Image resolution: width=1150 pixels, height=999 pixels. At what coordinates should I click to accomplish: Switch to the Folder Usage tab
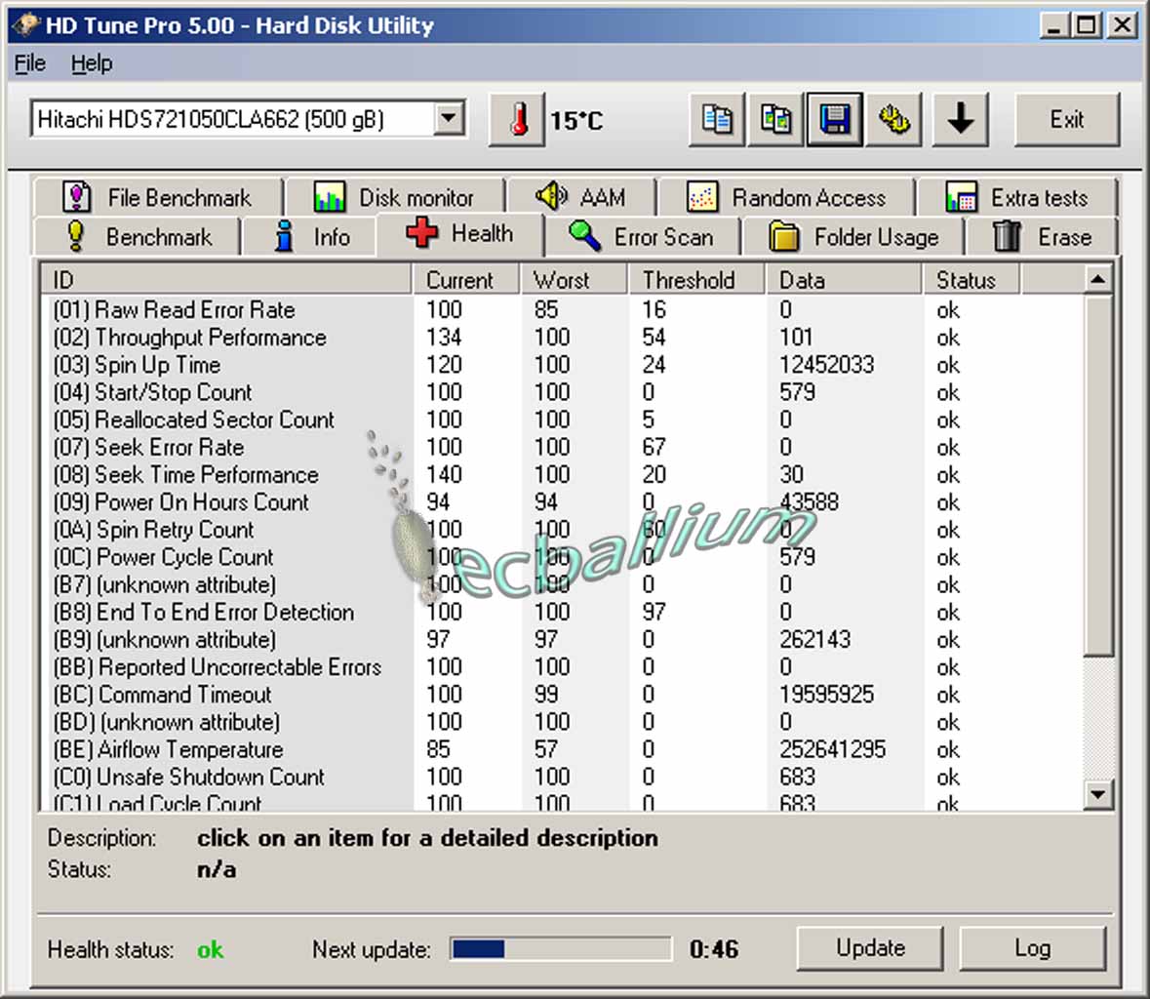point(853,237)
